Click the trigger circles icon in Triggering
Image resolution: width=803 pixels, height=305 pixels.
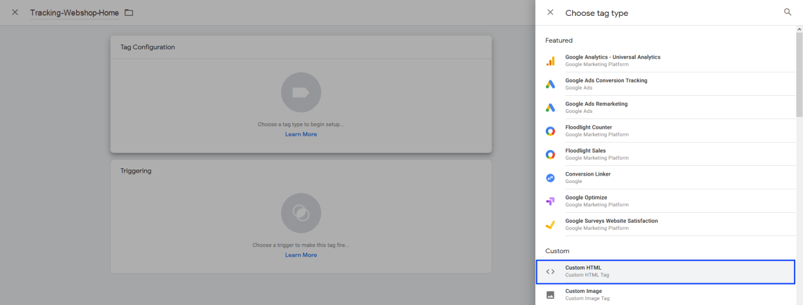coord(301,213)
